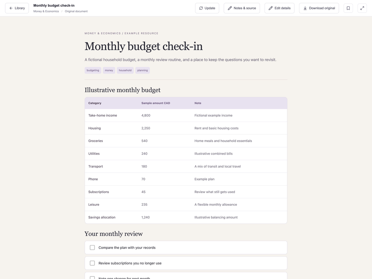Select the Subscriptions row label
This screenshot has height=279, width=372.
pos(99,192)
